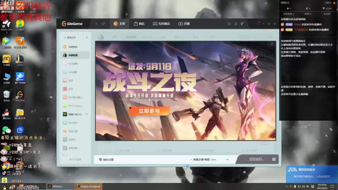Click the icon left of the download arrow
The image size is (338, 190).
tap(229, 24)
